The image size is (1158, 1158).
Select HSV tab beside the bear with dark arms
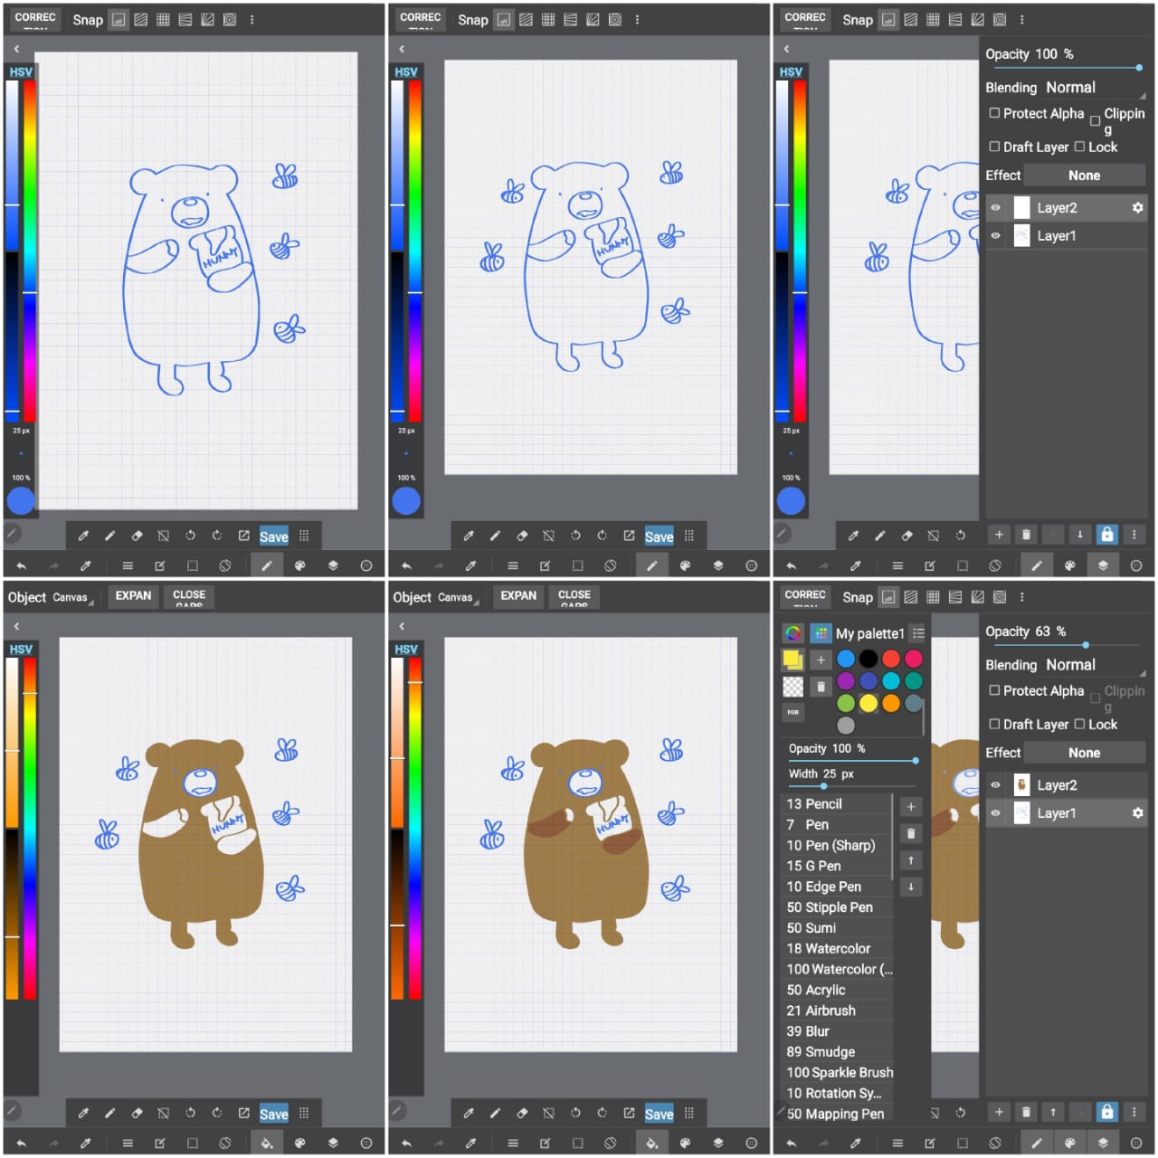click(x=406, y=649)
